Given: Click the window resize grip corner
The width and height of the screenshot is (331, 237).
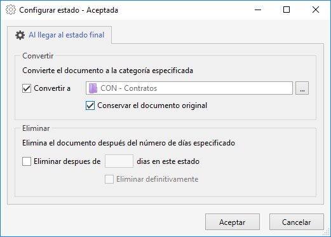Looking at the screenshot, I should click(326, 232).
